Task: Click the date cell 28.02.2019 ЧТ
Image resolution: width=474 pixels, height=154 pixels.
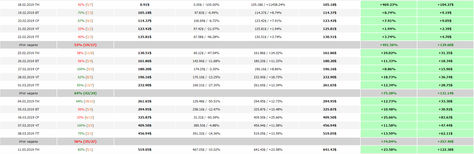Action: click(x=28, y=77)
